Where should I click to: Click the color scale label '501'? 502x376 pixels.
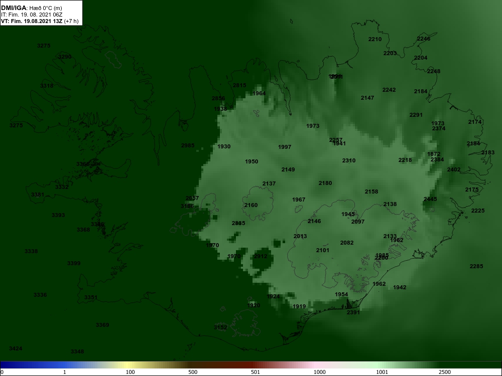click(x=256, y=372)
